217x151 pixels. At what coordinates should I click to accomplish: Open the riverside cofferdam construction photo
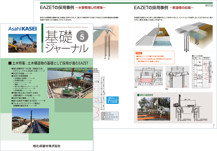coord(70,83)
